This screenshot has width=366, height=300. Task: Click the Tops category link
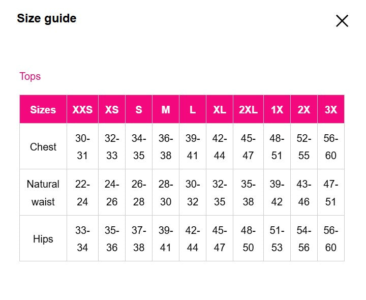[30, 76]
